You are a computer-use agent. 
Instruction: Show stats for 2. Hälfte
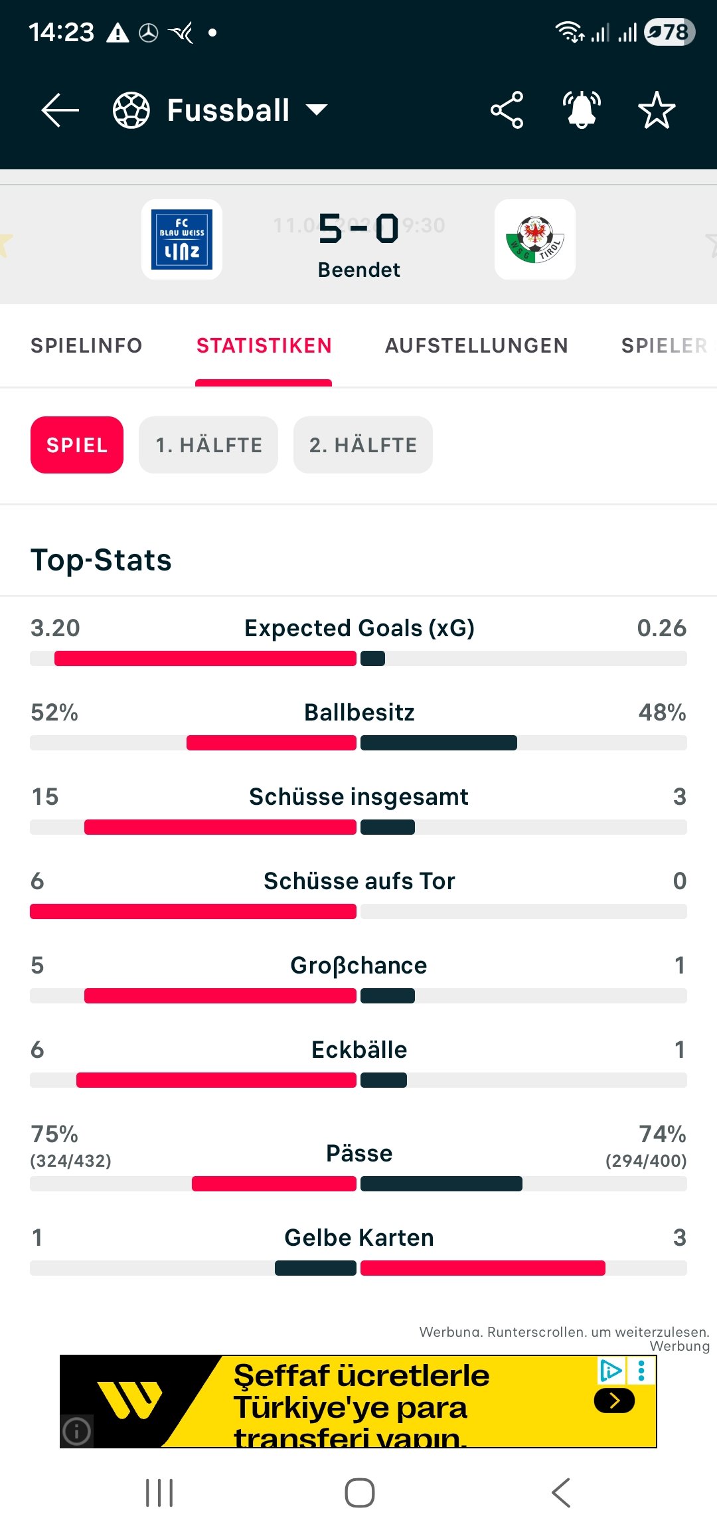(363, 445)
